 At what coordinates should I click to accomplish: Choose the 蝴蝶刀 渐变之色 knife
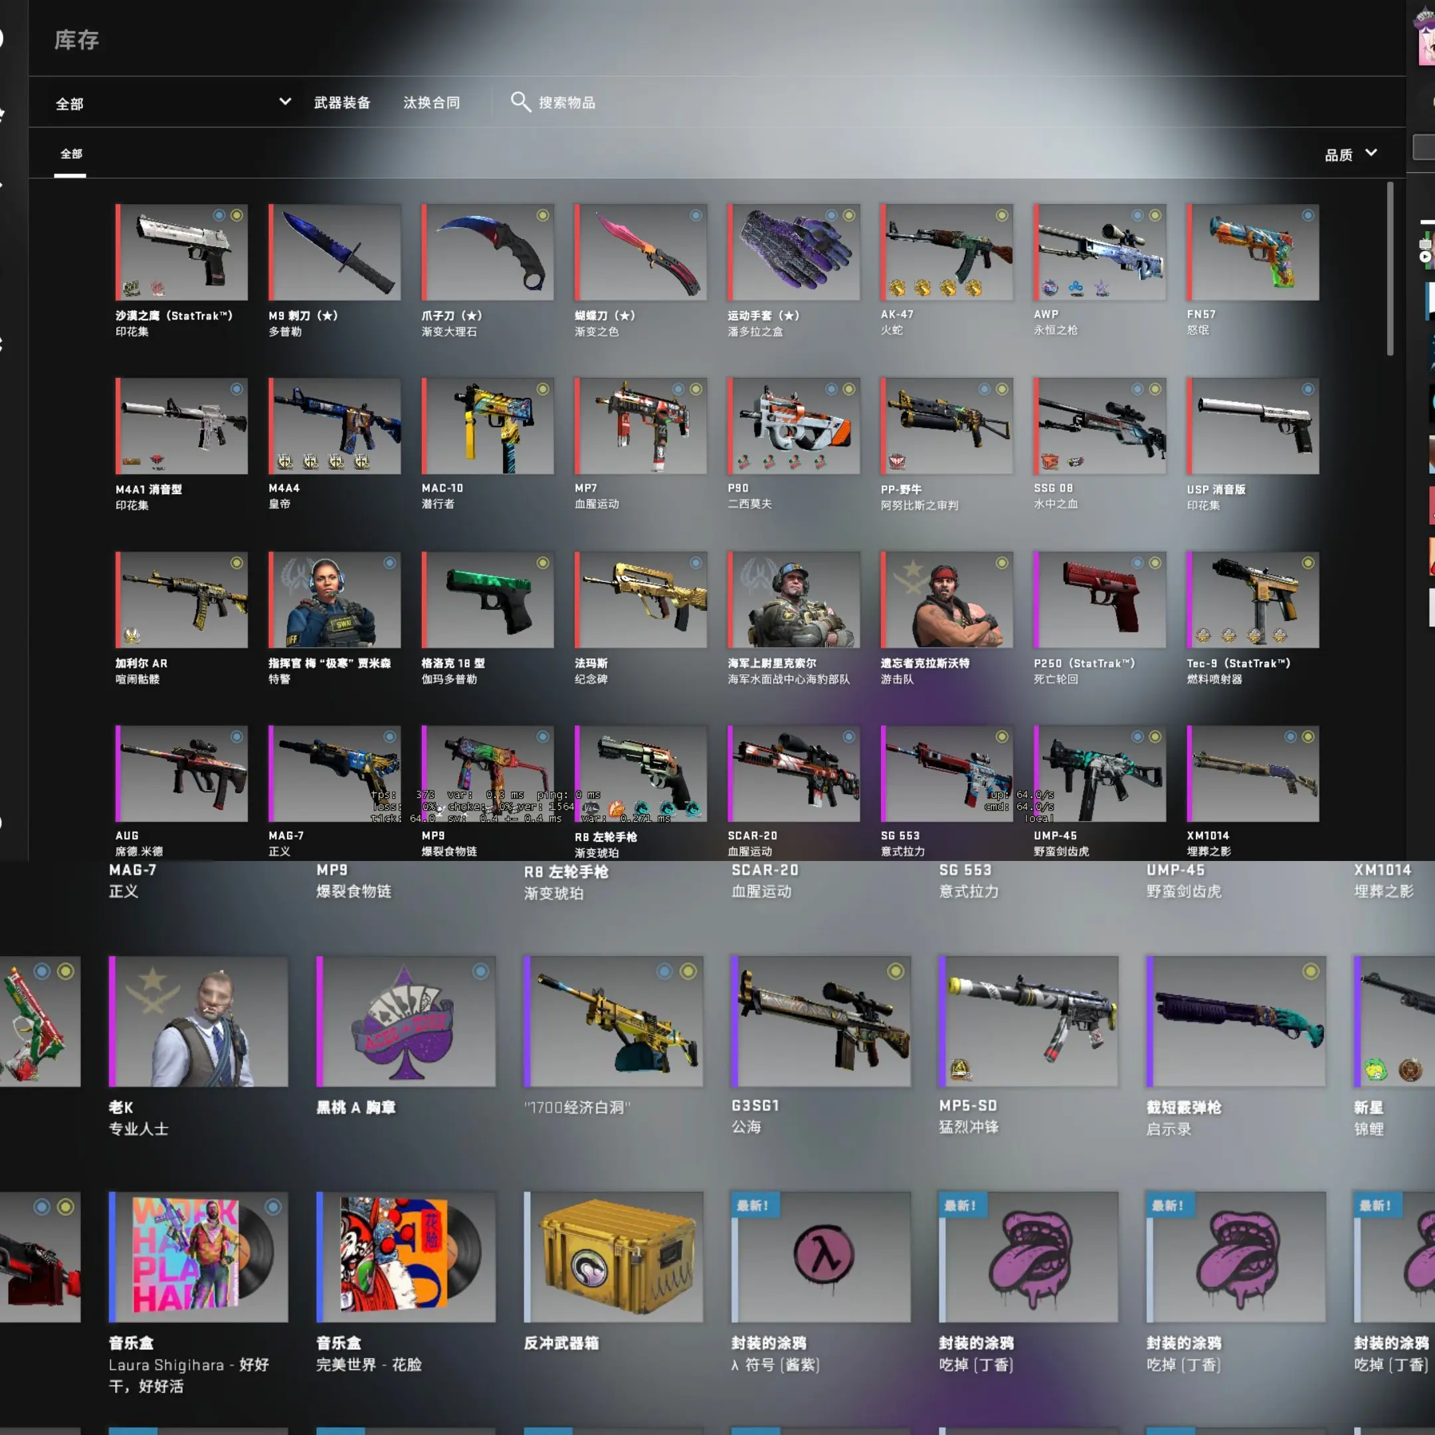click(641, 252)
